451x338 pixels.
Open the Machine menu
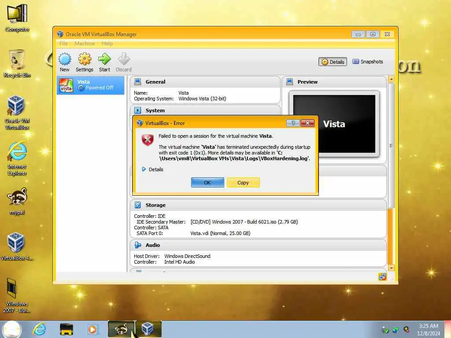pos(85,44)
